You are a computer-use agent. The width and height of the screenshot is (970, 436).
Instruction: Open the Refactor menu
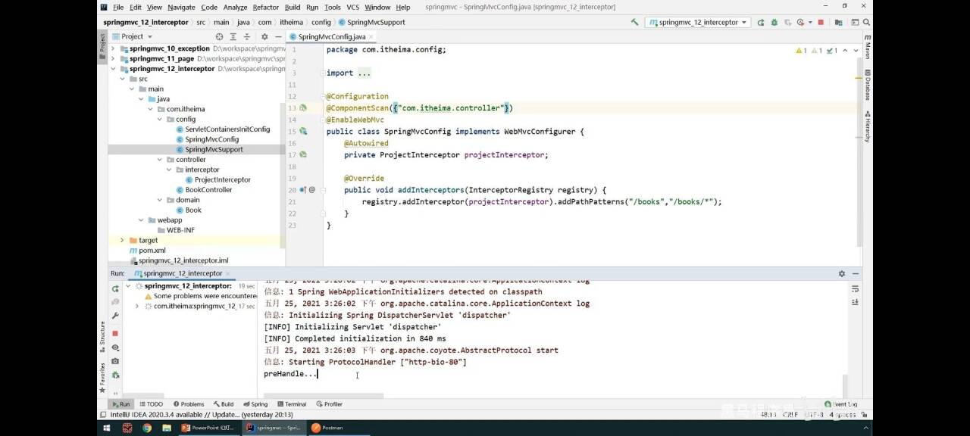(x=265, y=7)
